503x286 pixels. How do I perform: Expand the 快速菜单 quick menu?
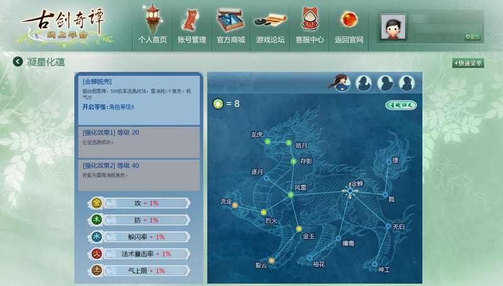(468, 63)
